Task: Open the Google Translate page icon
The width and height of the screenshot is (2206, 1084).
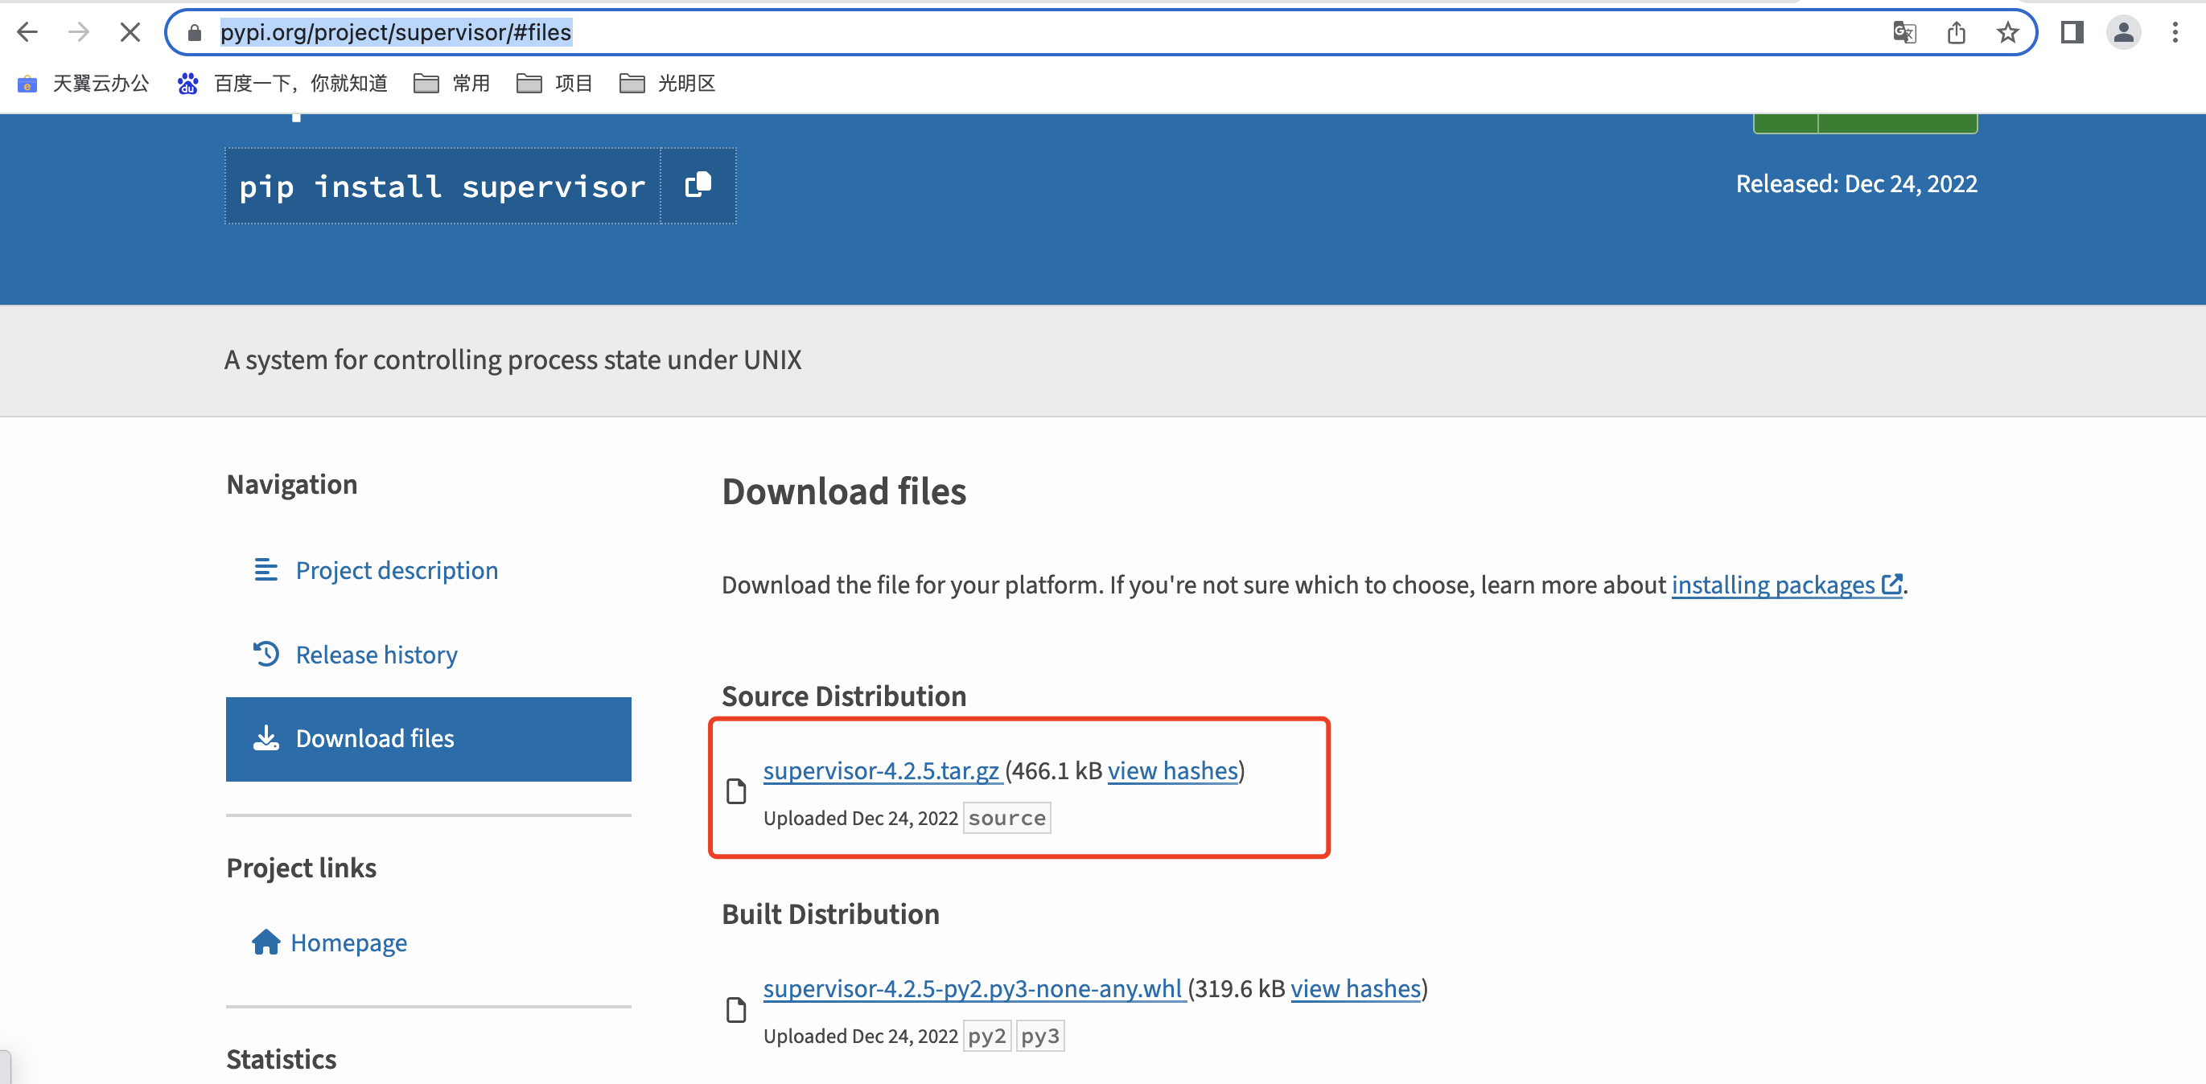Action: (x=1903, y=32)
